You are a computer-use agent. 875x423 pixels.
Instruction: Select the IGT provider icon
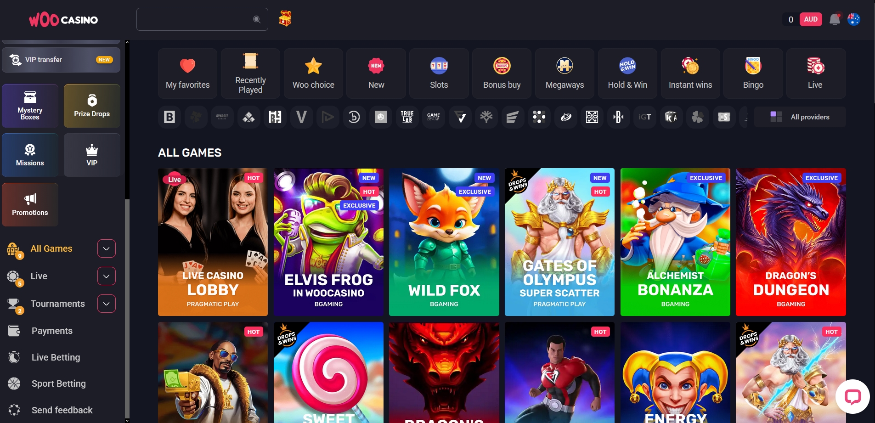[644, 117]
